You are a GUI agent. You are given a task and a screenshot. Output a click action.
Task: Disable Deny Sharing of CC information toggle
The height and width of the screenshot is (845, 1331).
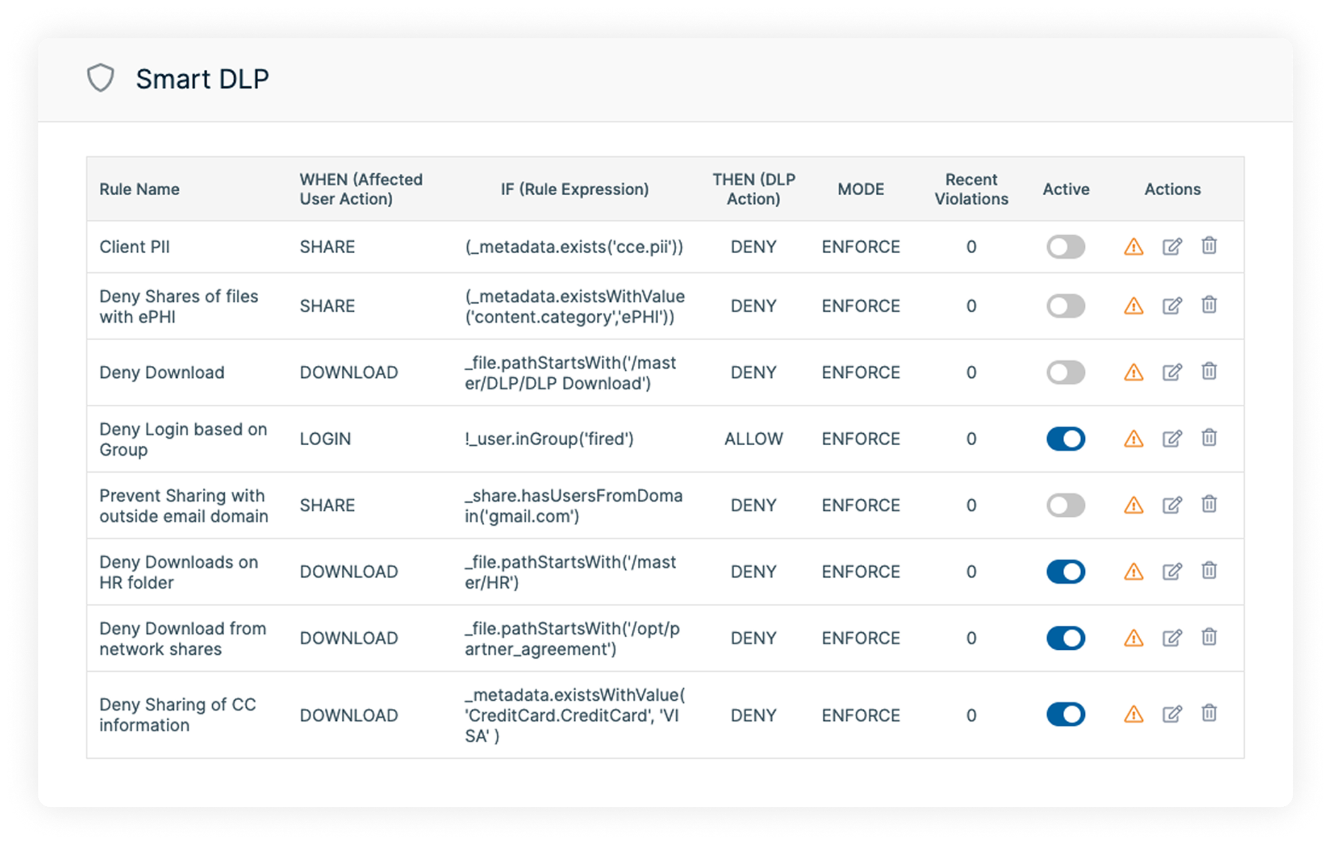[x=1065, y=715]
